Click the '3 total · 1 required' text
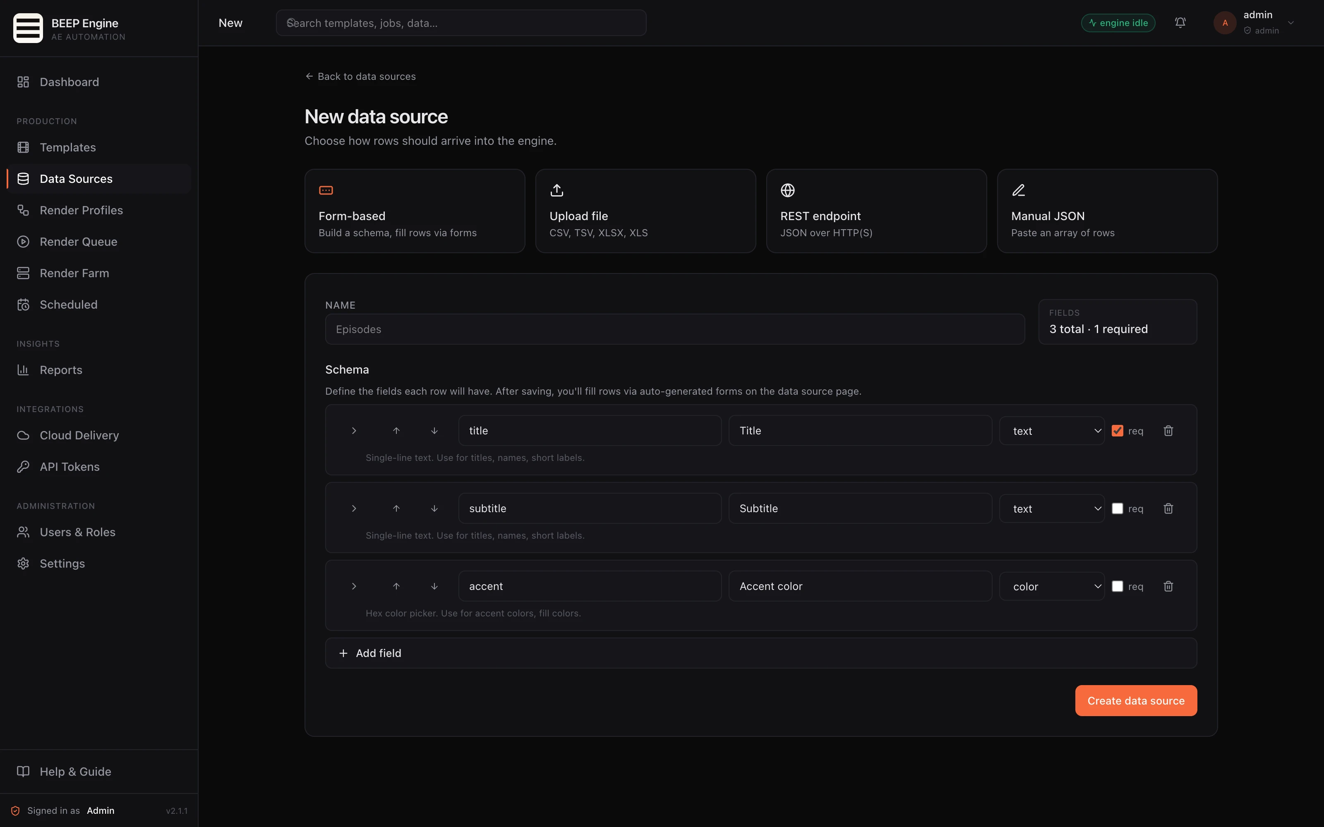 click(1098, 329)
